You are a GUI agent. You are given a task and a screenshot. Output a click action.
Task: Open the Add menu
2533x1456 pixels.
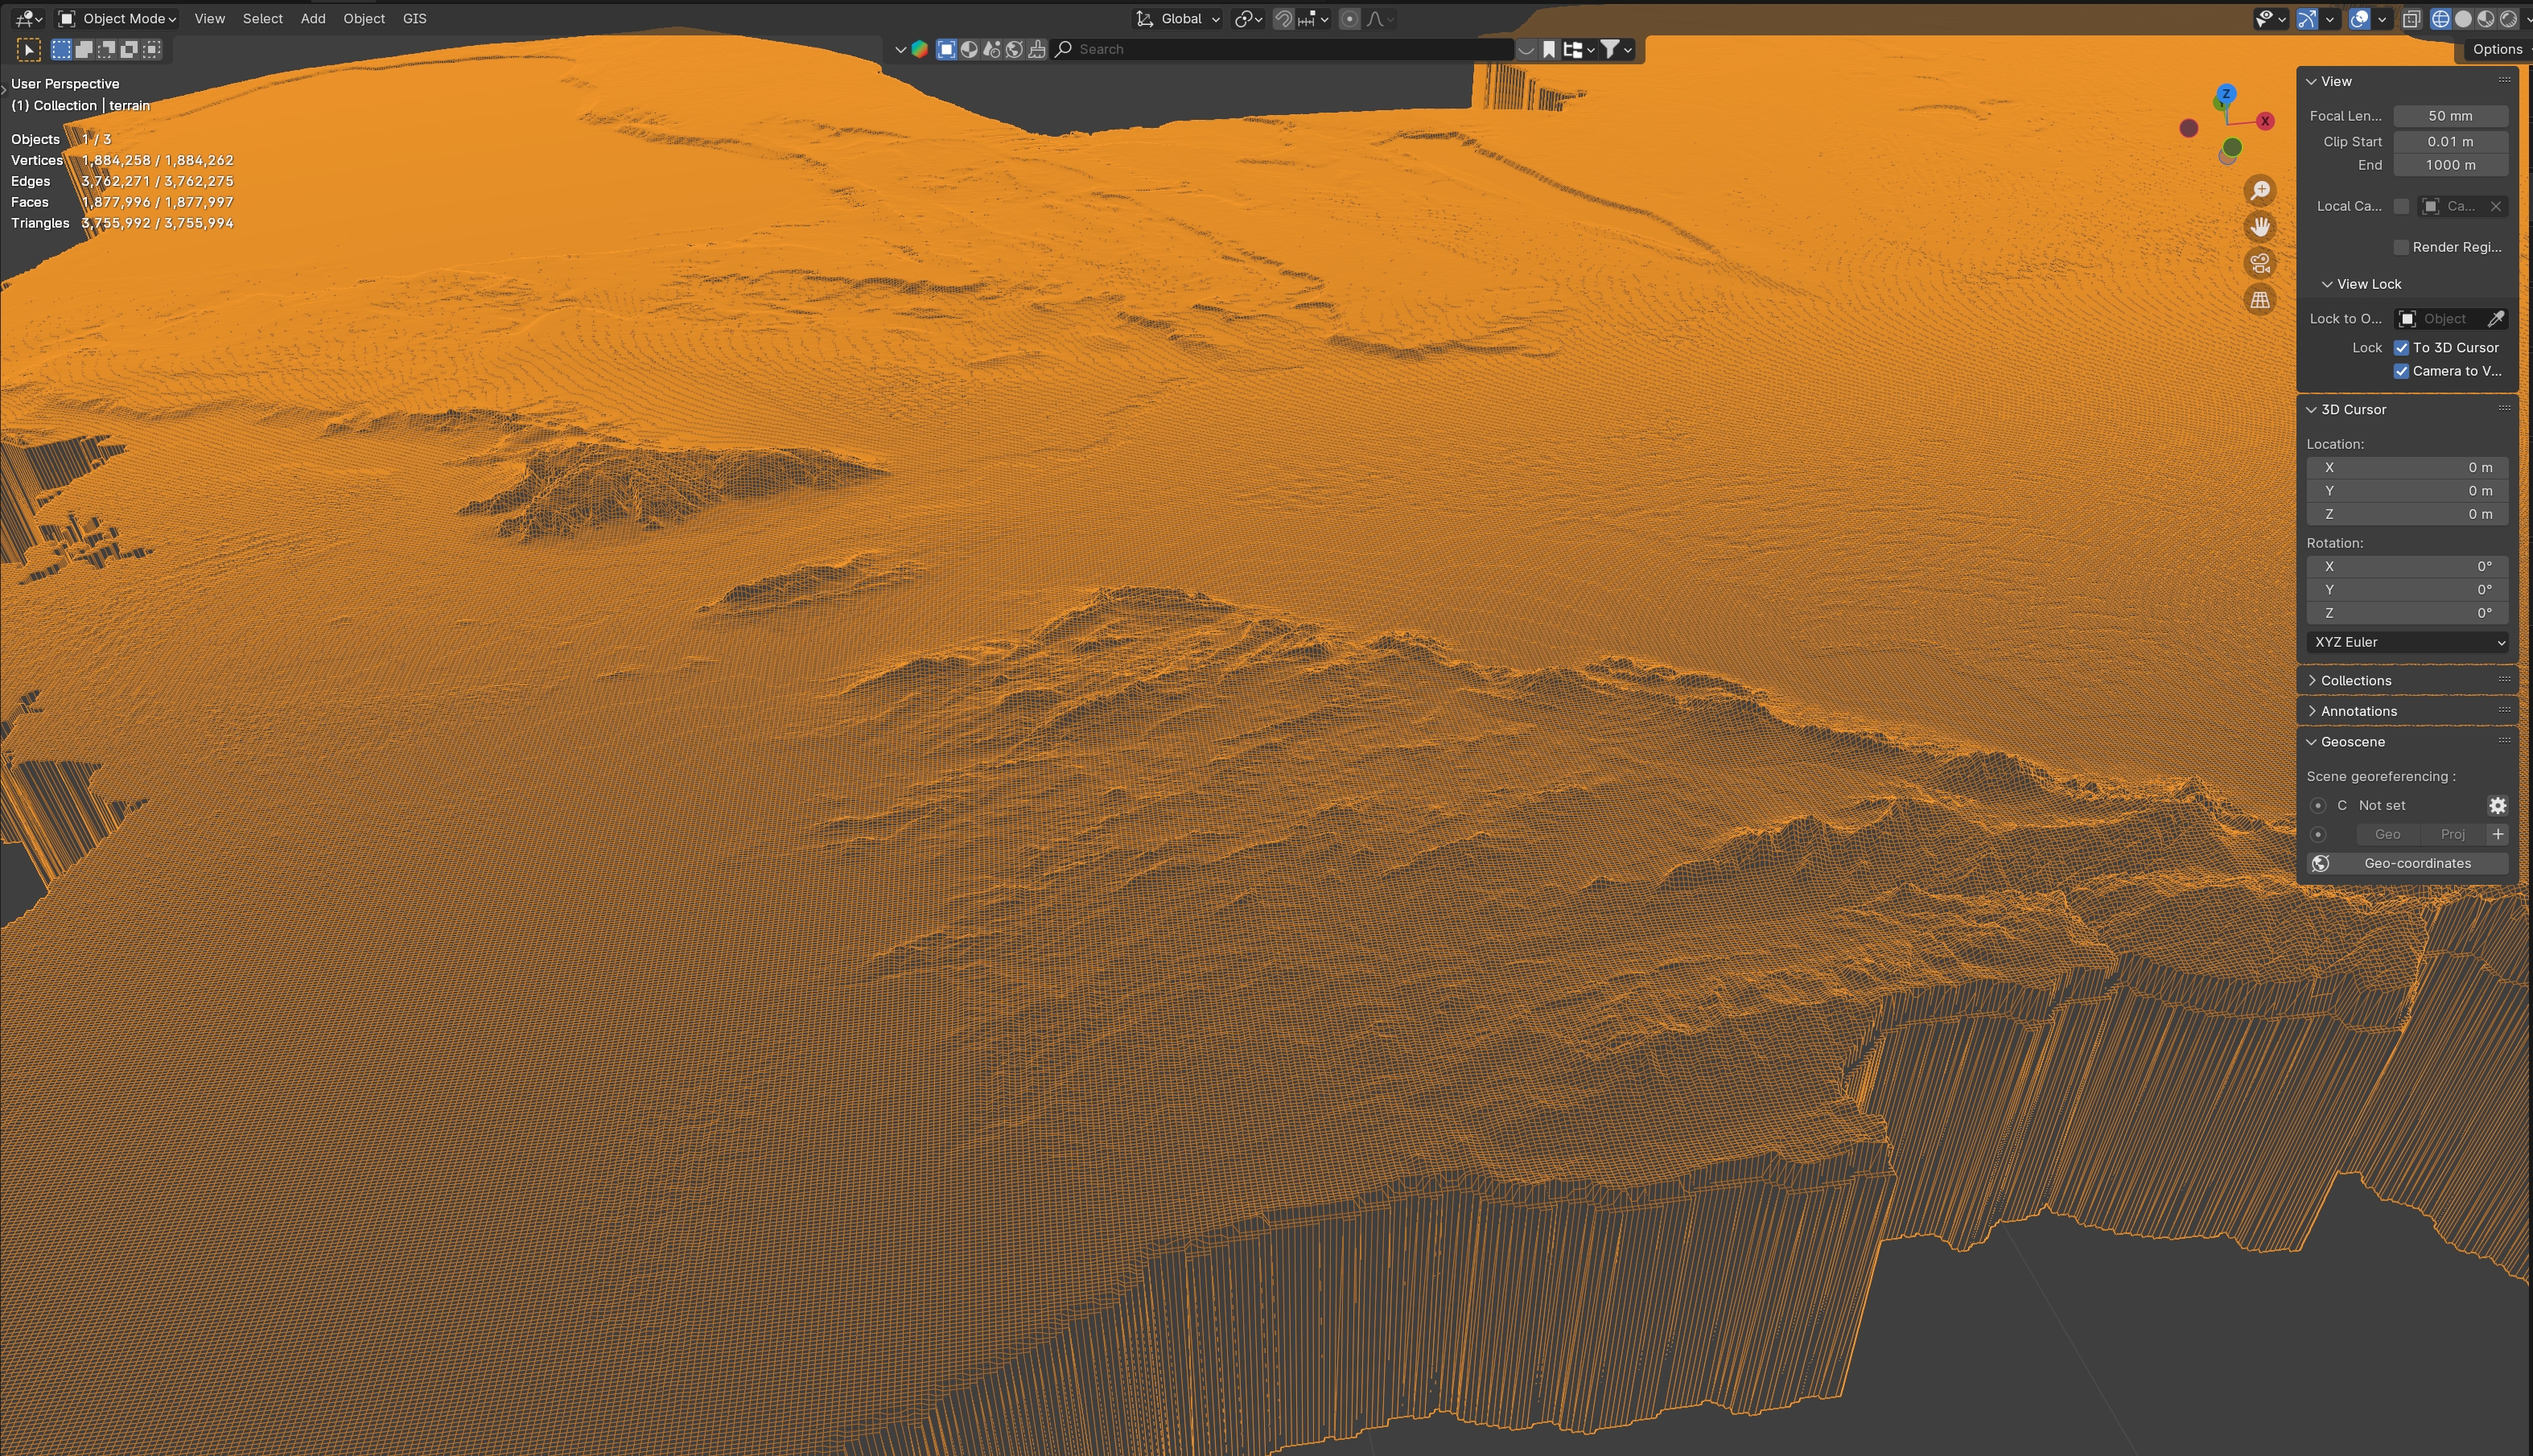[x=313, y=19]
